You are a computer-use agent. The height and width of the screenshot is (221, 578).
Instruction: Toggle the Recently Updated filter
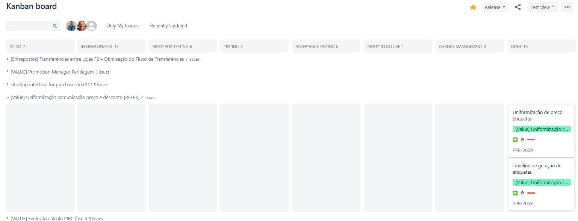[x=168, y=26]
